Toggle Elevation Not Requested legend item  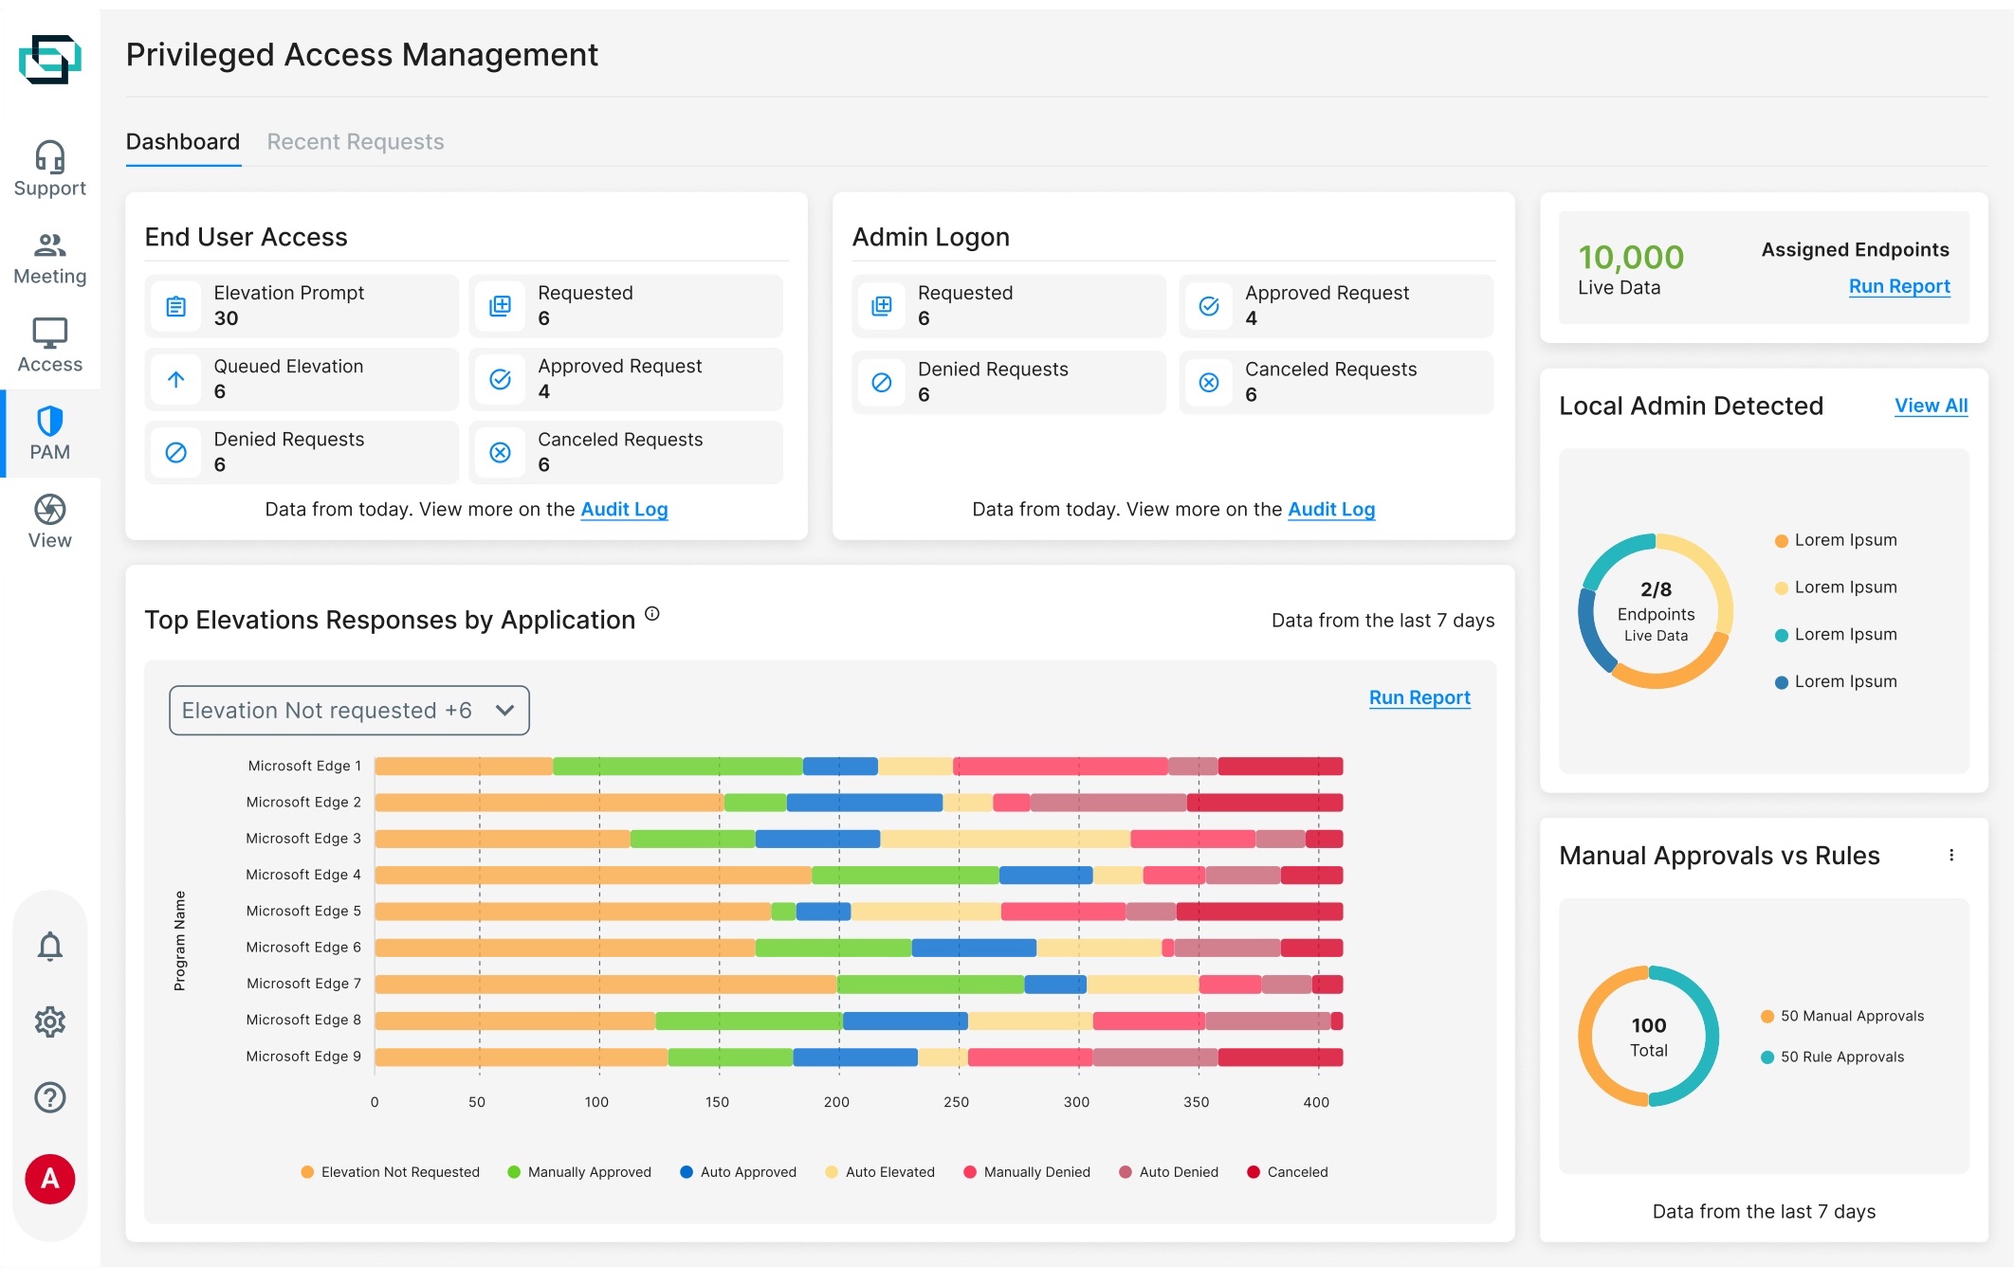coord(390,1172)
